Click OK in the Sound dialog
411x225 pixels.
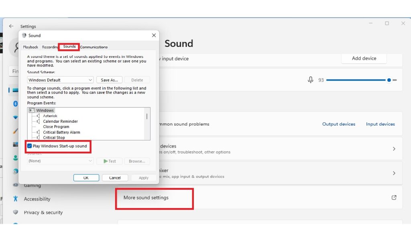click(86, 178)
